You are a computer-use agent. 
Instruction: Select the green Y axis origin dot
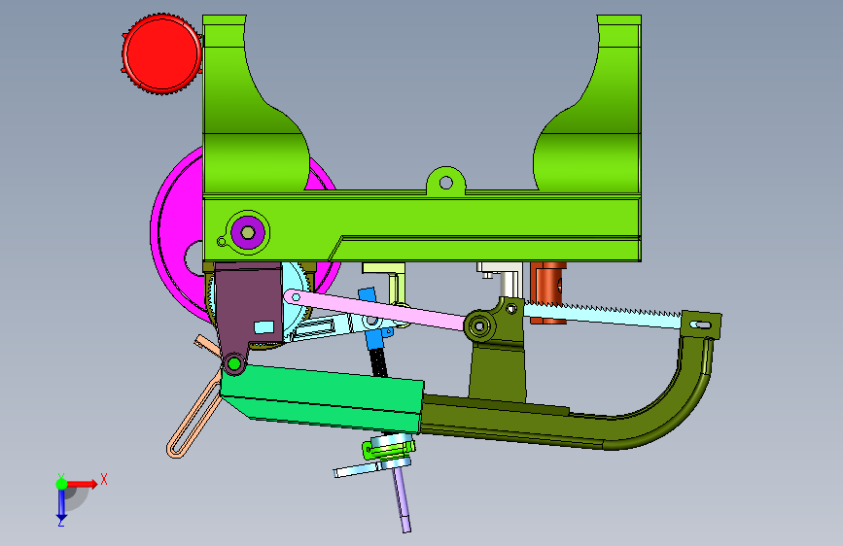point(61,484)
